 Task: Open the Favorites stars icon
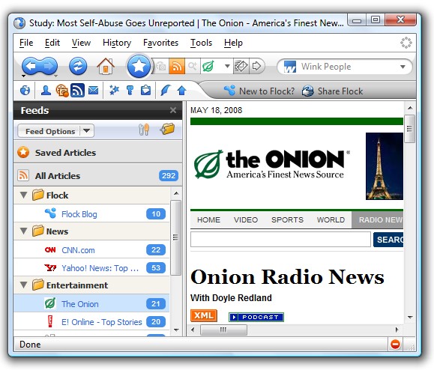(114, 90)
